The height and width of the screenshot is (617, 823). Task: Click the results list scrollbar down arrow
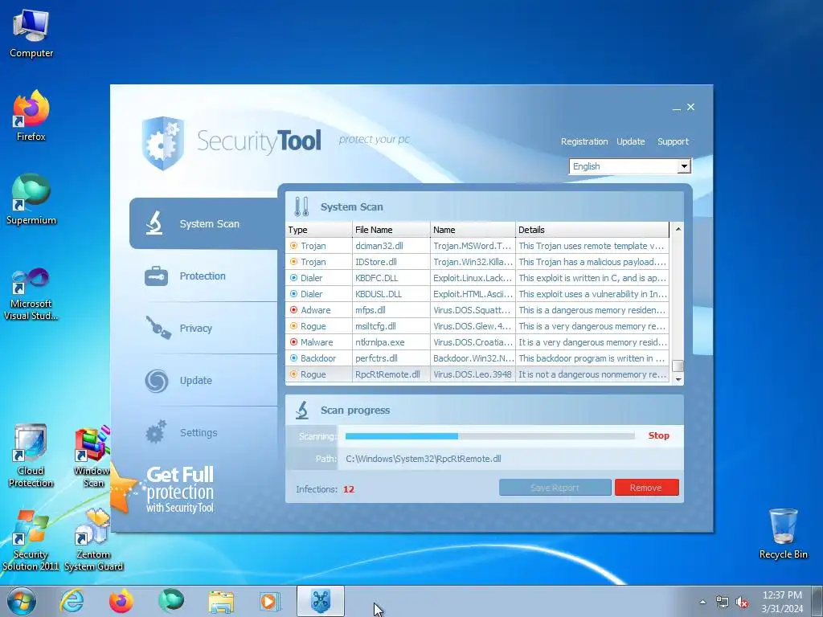click(x=678, y=379)
